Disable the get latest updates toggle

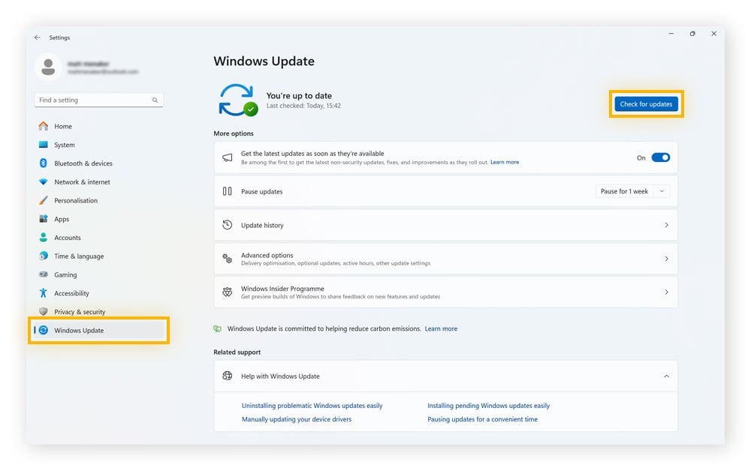click(660, 157)
